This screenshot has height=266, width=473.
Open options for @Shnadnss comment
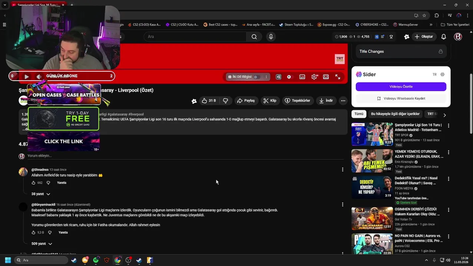[x=343, y=170]
